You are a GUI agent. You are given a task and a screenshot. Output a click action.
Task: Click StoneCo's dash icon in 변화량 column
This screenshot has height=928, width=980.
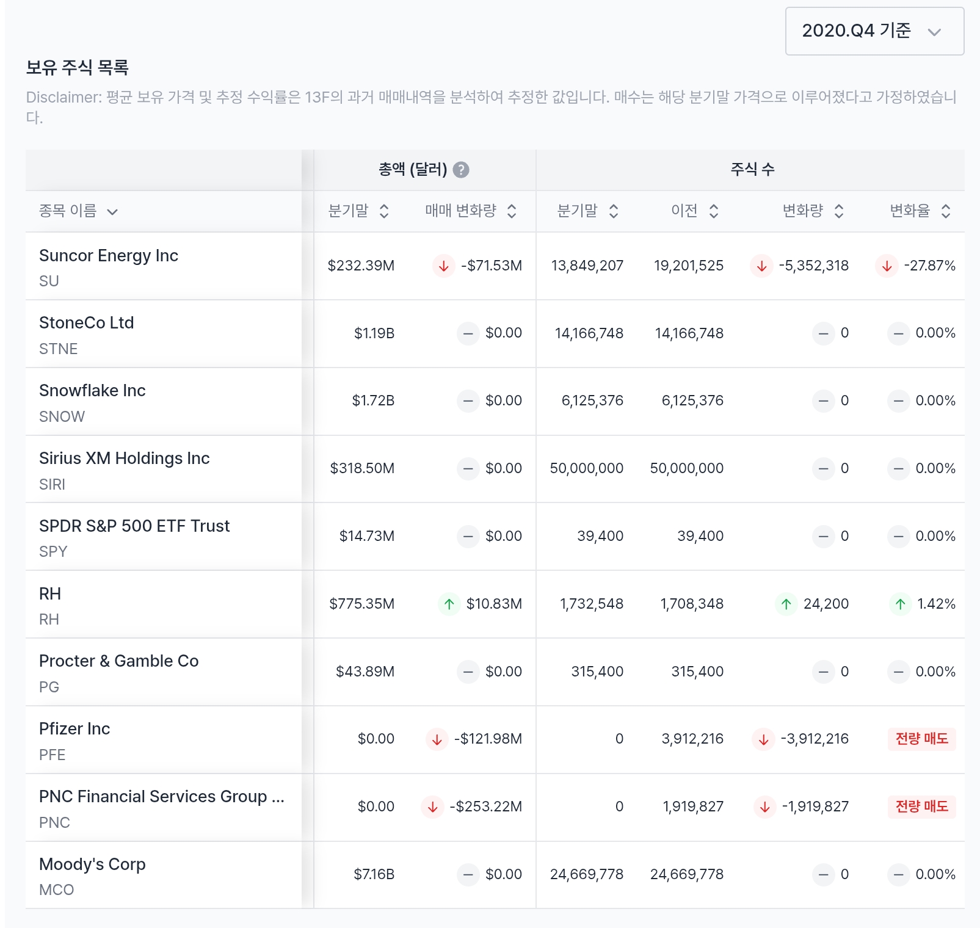(824, 333)
